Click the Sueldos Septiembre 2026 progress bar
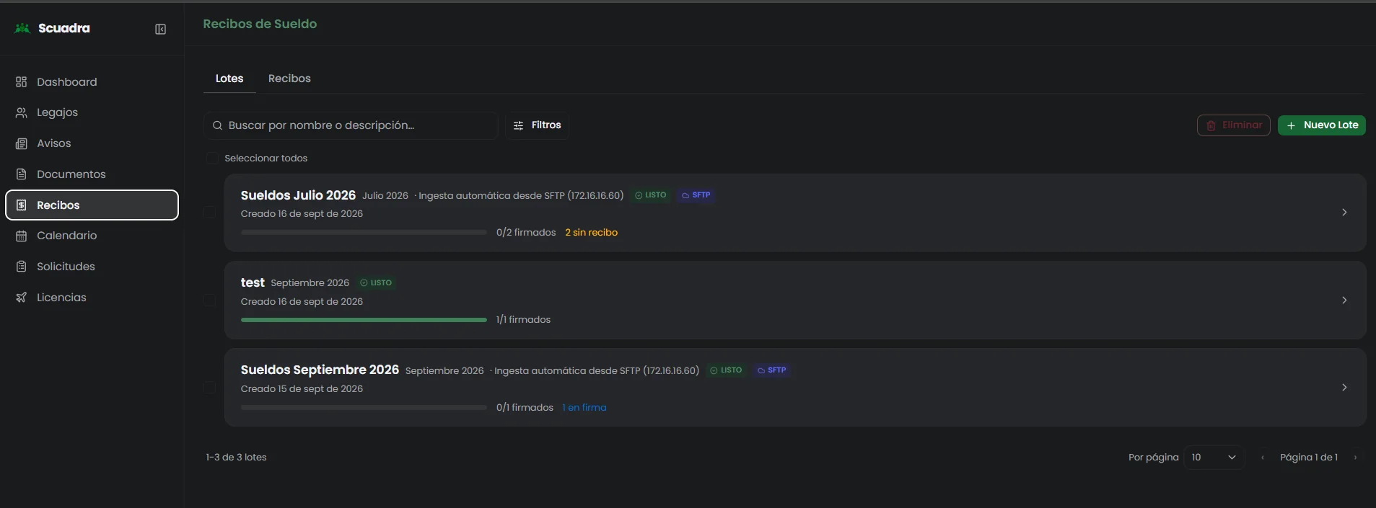The height and width of the screenshot is (508, 1376). (364, 408)
